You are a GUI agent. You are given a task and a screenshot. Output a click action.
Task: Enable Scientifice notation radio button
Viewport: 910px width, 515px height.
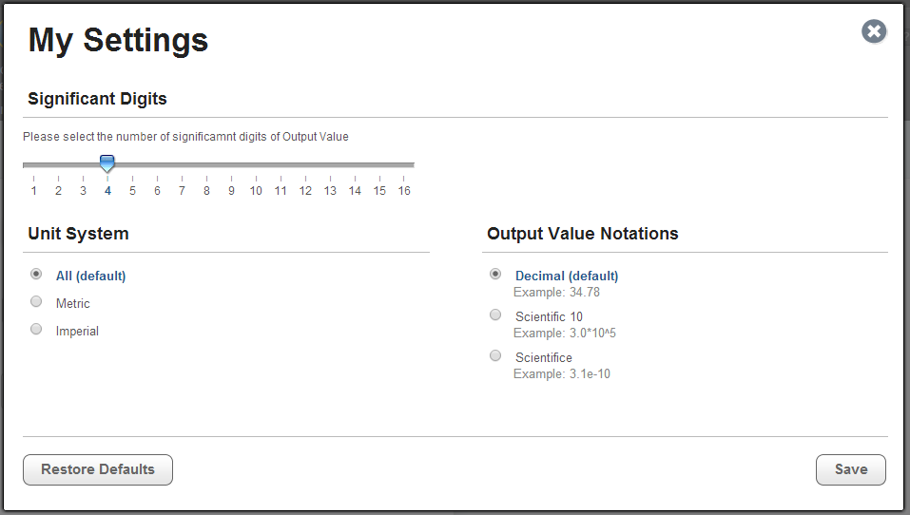495,355
